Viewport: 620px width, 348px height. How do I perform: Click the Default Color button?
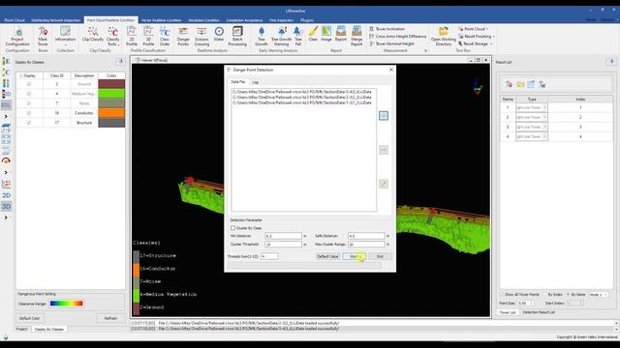(x=30, y=318)
